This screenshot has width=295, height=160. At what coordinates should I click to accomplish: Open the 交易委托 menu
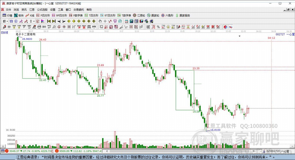pyautogui.click(x=79, y=9)
